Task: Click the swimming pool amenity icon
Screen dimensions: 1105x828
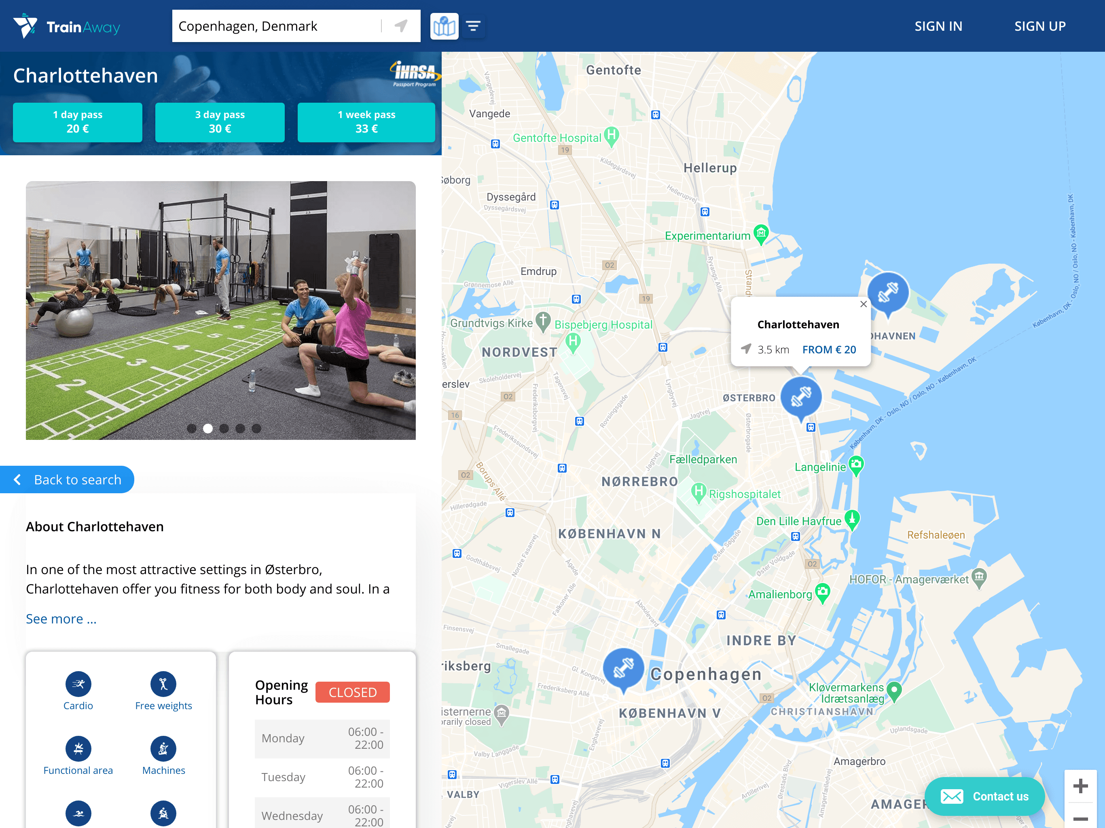Action: (78, 813)
